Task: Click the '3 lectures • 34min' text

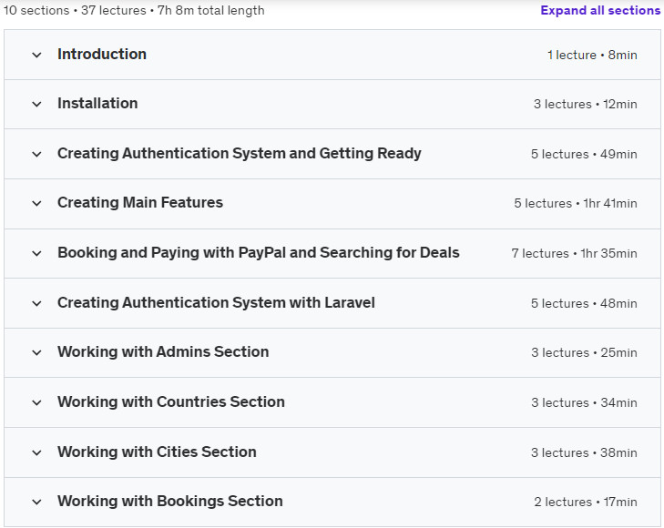Action: [x=584, y=402]
